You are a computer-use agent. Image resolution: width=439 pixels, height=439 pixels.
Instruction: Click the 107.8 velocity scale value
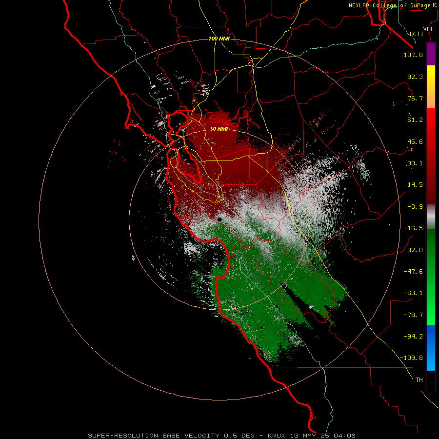tap(413, 55)
